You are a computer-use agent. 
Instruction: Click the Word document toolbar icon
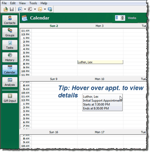pyautogui.click(x=20, y=9)
